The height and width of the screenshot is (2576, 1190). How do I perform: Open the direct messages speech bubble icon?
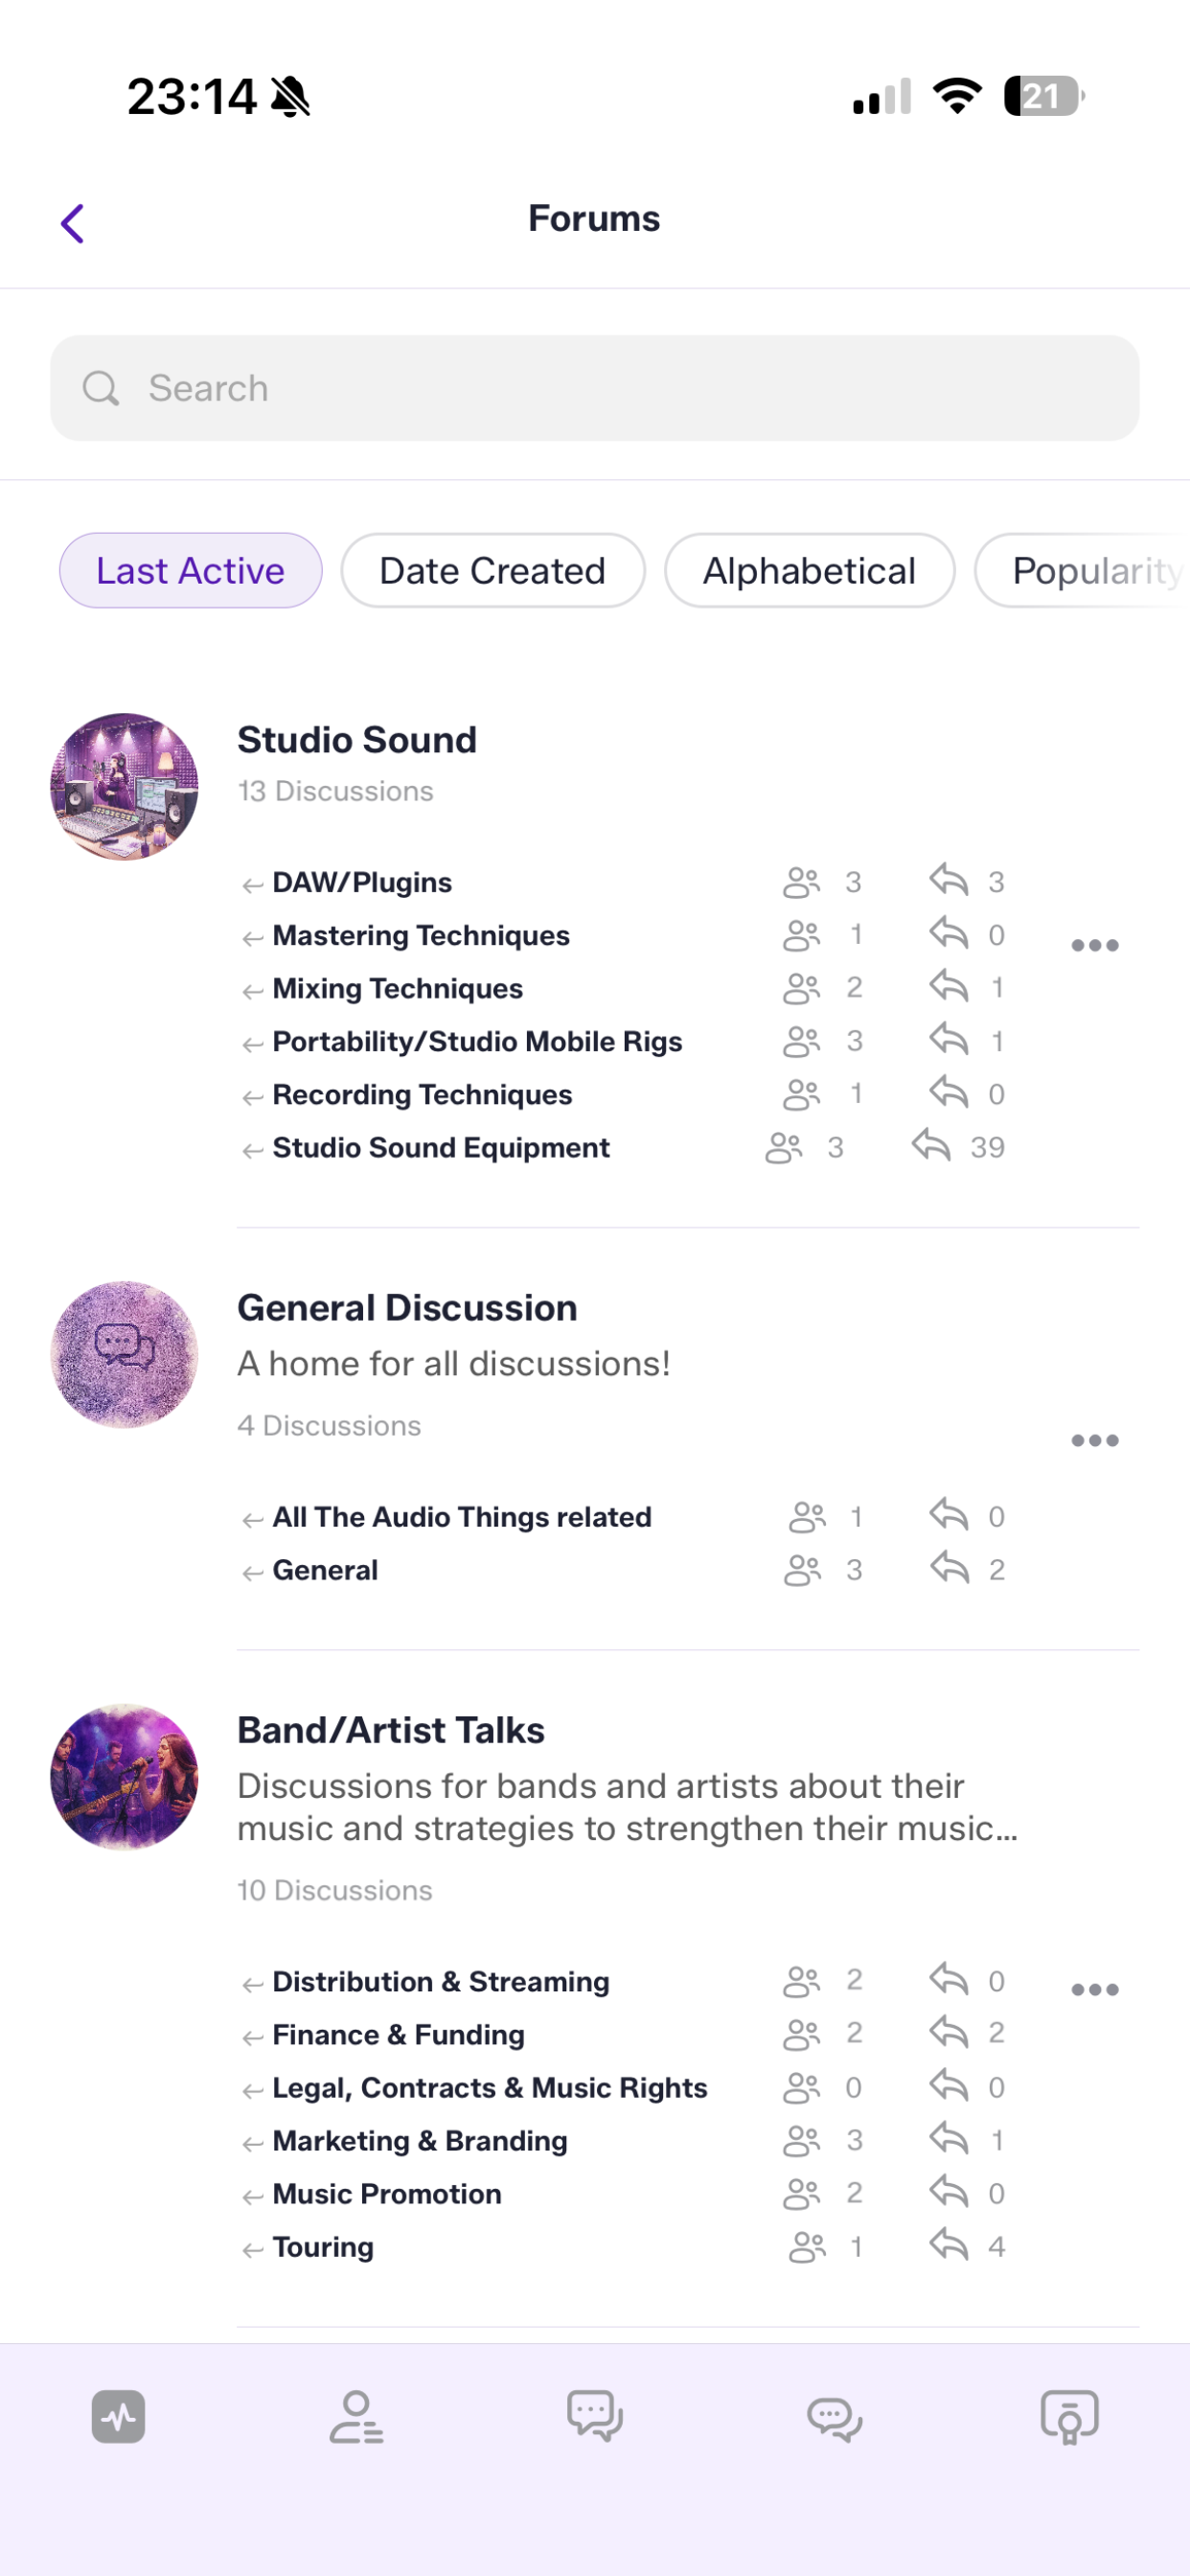(832, 2417)
